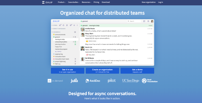Open the planning timeline topic

60,44
